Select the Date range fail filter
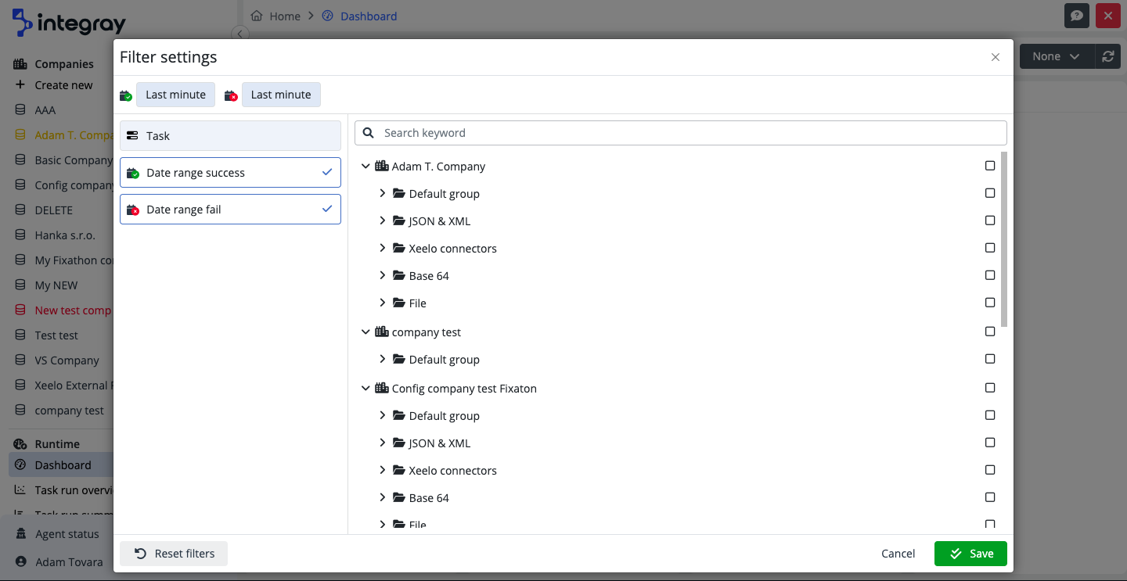The width and height of the screenshot is (1127, 581). tap(230, 210)
